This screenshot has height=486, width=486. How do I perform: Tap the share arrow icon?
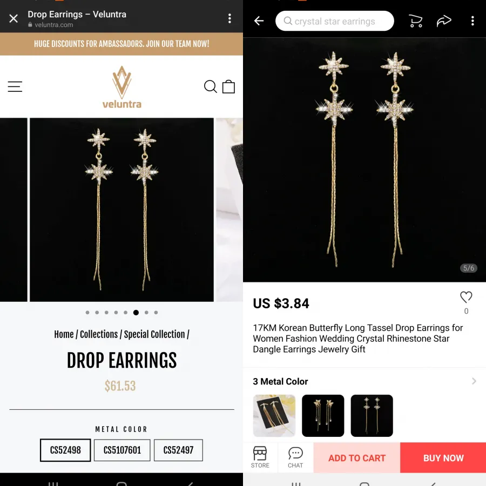point(444,21)
